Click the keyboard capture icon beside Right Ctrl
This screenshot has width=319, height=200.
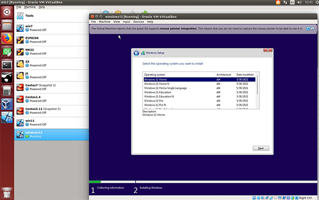point(297,198)
